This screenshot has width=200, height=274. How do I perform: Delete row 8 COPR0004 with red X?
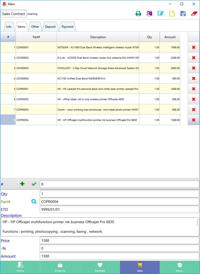click(194, 120)
